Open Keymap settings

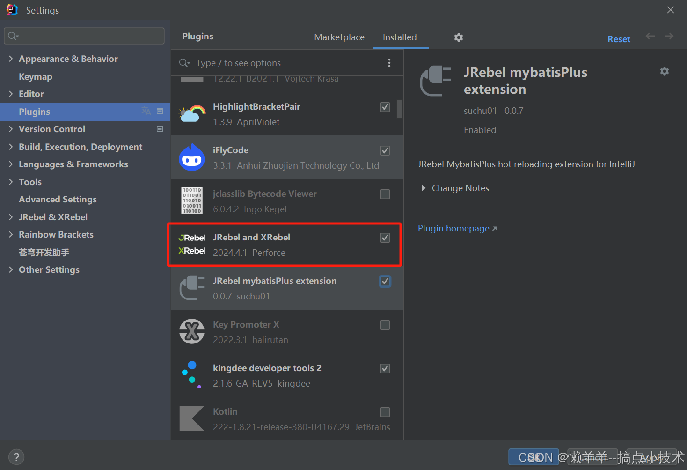(36, 76)
